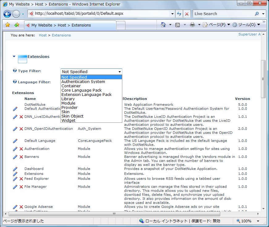The height and width of the screenshot is (227, 269).
Task: Edit the Default Authentication extension
Action: tap(15, 109)
